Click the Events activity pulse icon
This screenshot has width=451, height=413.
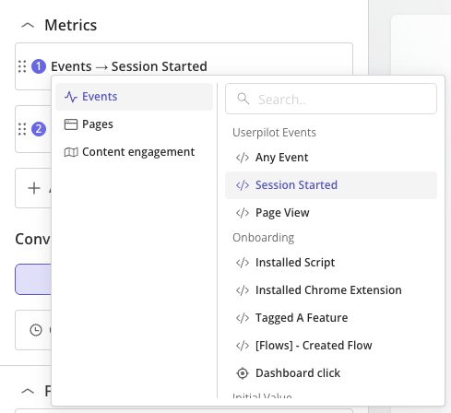pyautogui.click(x=71, y=97)
